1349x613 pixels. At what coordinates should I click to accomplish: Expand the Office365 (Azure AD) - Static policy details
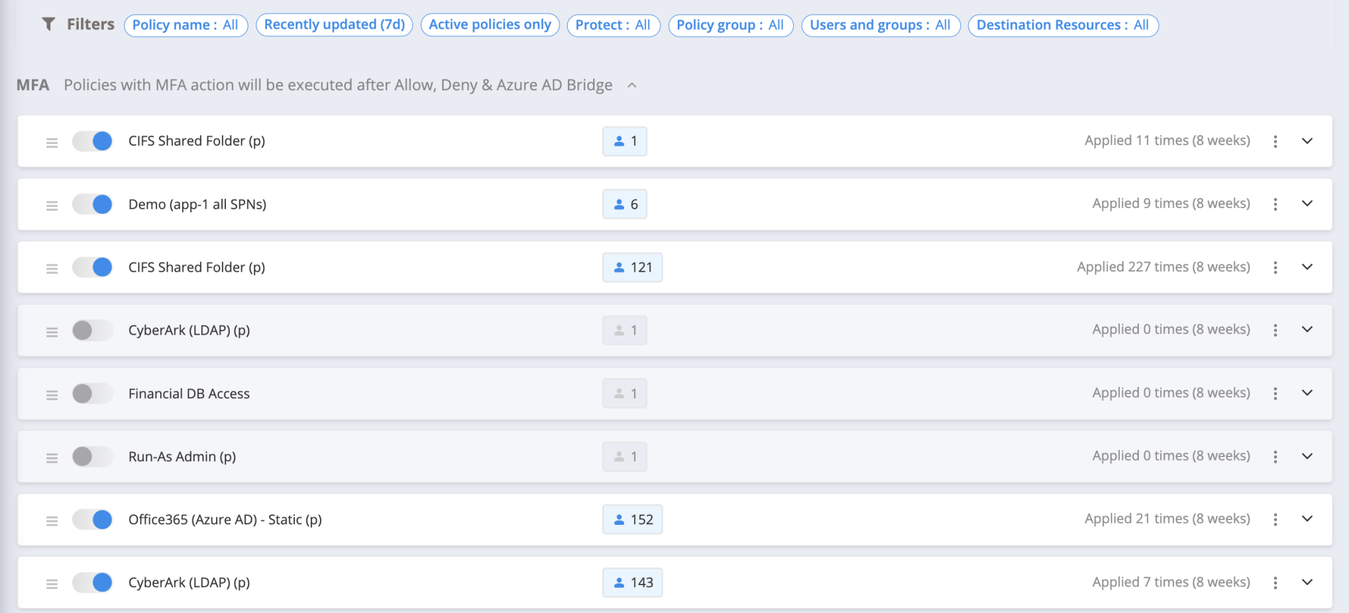click(x=1307, y=519)
